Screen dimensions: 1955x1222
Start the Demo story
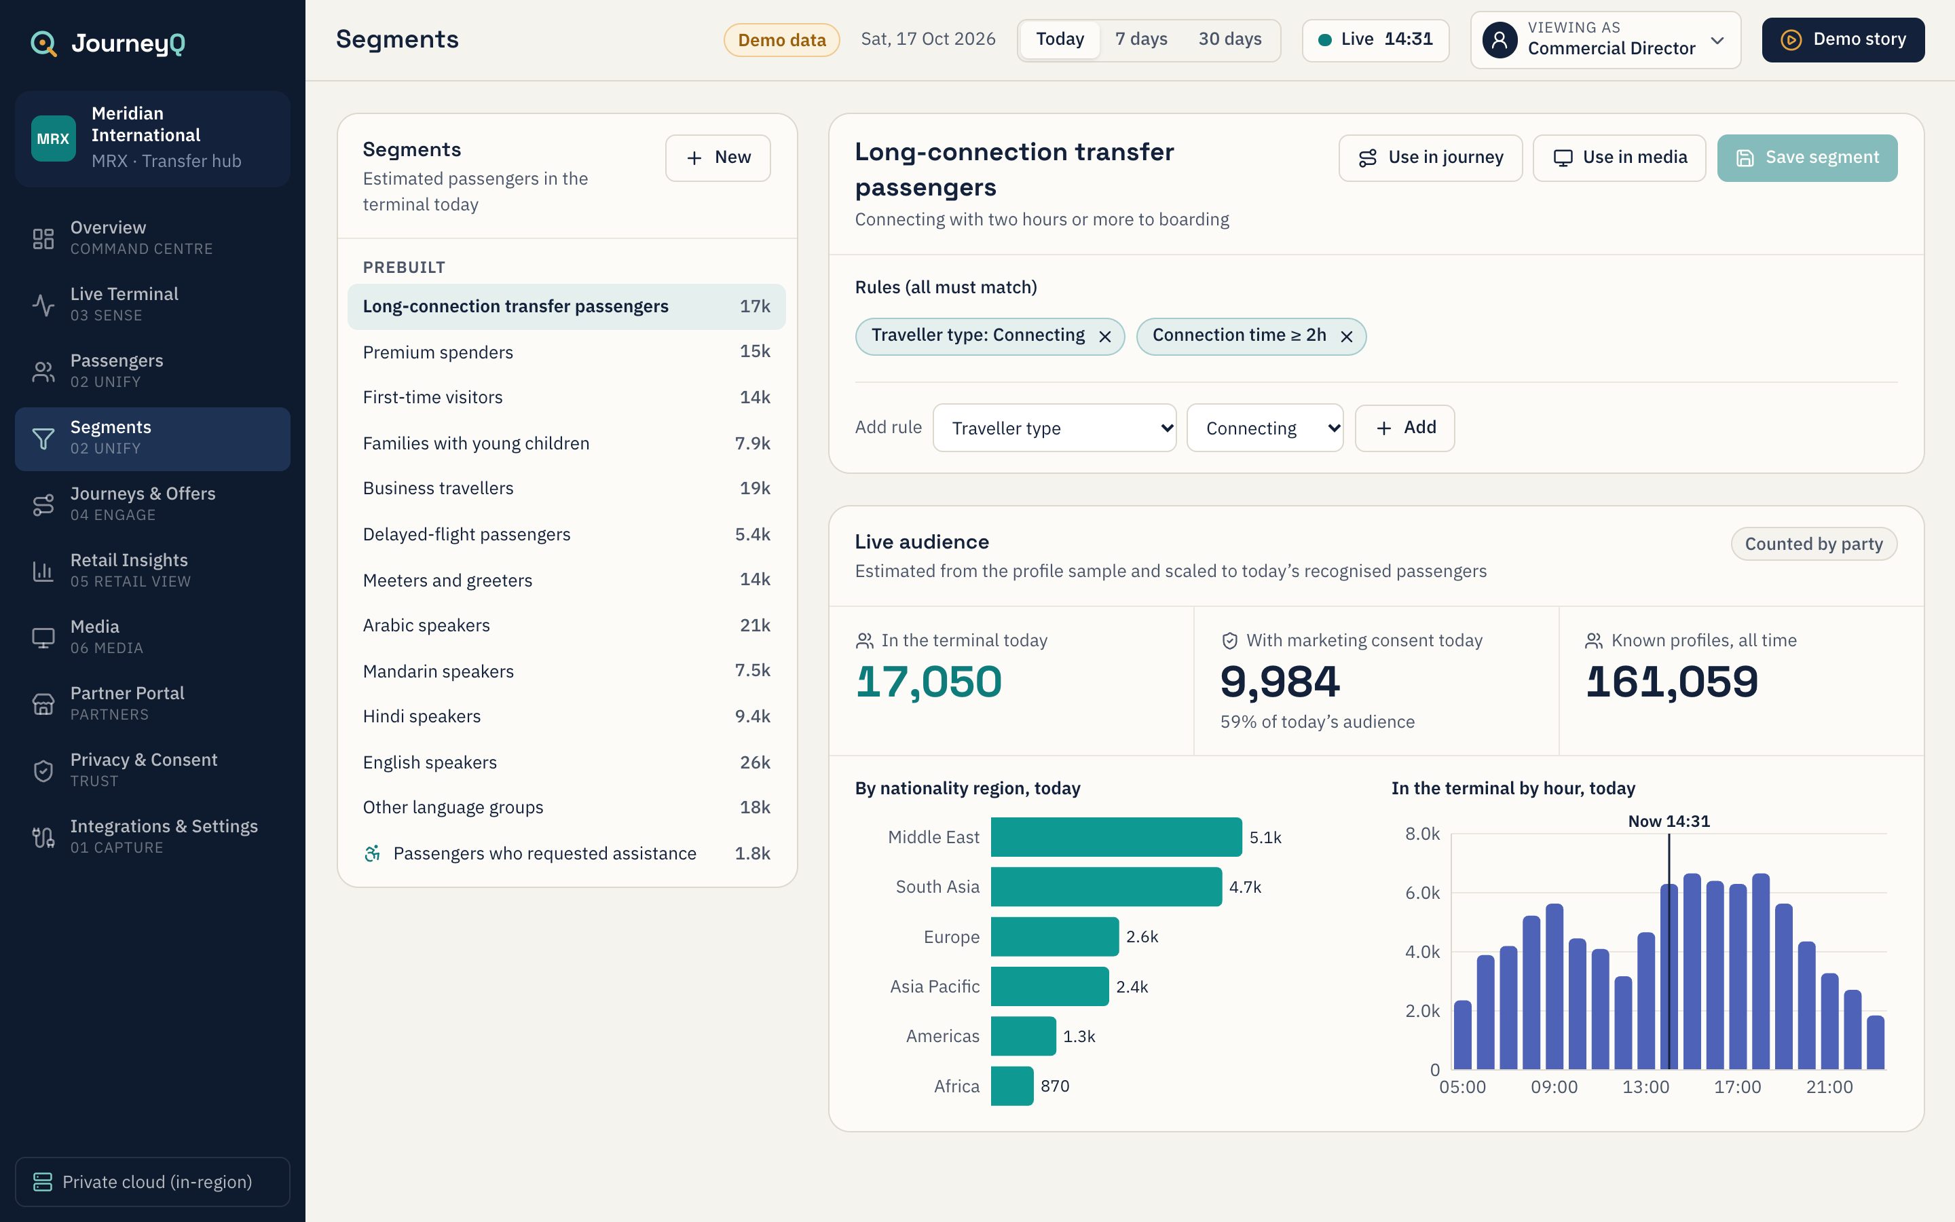coord(1843,39)
